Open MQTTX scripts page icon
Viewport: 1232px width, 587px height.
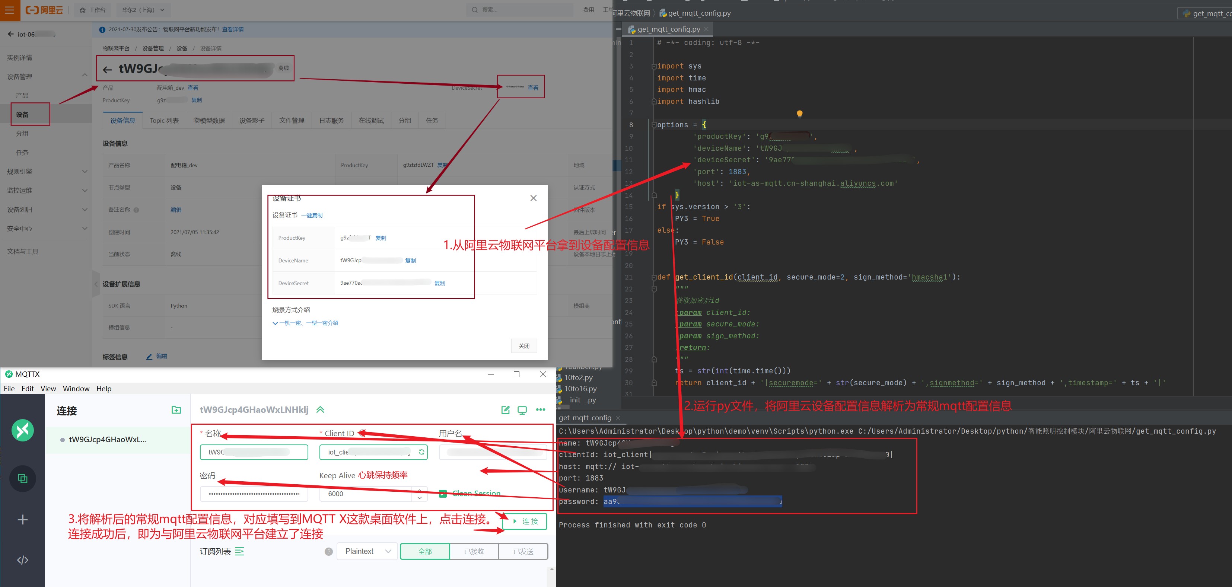pos(22,560)
